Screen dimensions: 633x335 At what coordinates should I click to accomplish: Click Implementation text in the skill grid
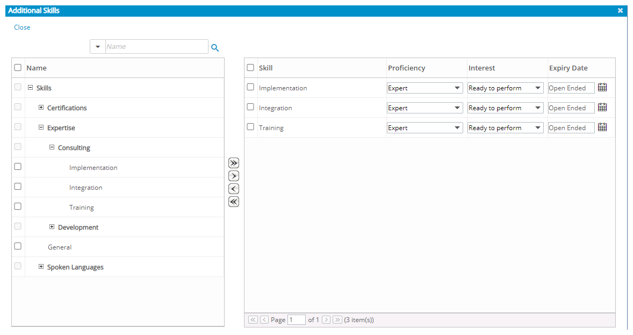coord(283,88)
